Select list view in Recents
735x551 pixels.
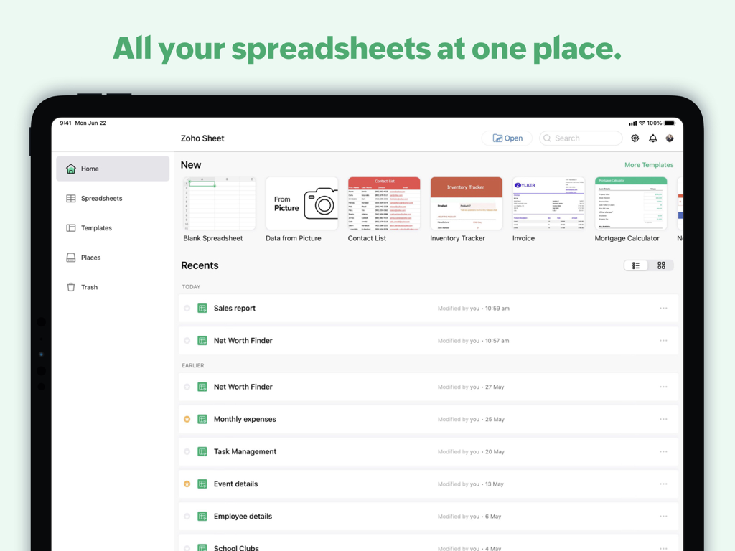click(x=636, y=265)
